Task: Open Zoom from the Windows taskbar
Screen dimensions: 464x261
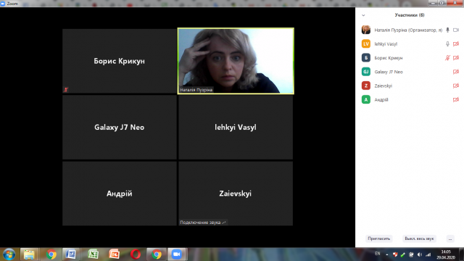Action: tap(177, 254)
